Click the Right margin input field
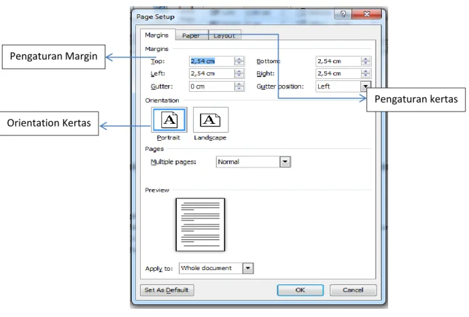 click(338, 73)
